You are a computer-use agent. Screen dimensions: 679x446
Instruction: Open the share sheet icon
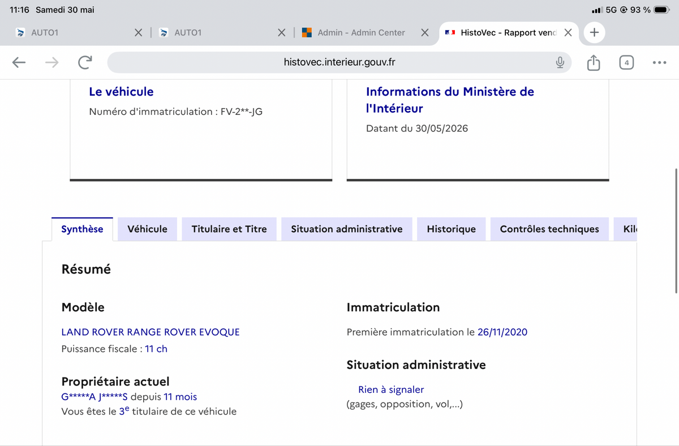593,62
